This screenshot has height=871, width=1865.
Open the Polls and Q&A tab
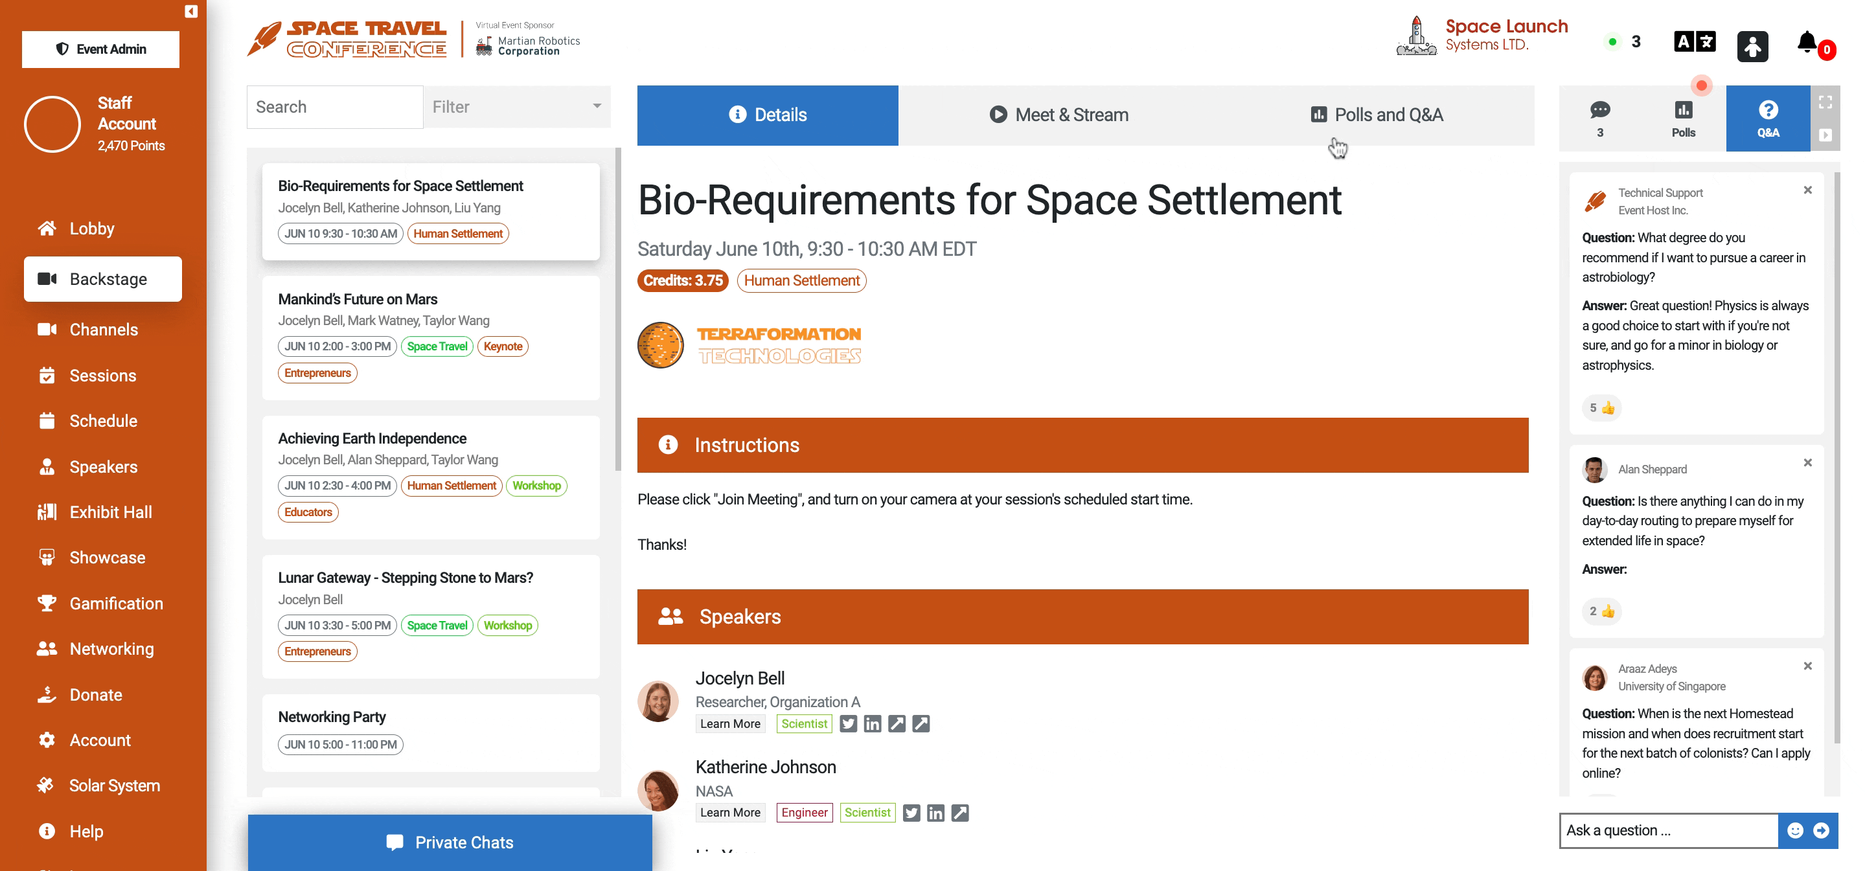click(x=1377, y=115)
